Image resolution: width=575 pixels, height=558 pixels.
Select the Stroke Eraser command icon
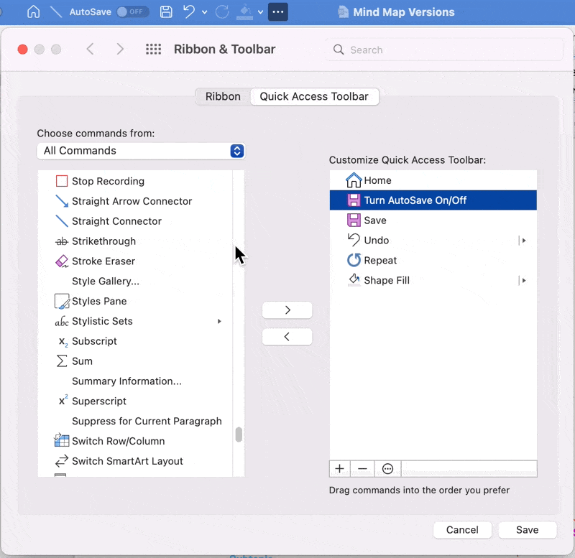pyautogui.click(x=62, y=261)
